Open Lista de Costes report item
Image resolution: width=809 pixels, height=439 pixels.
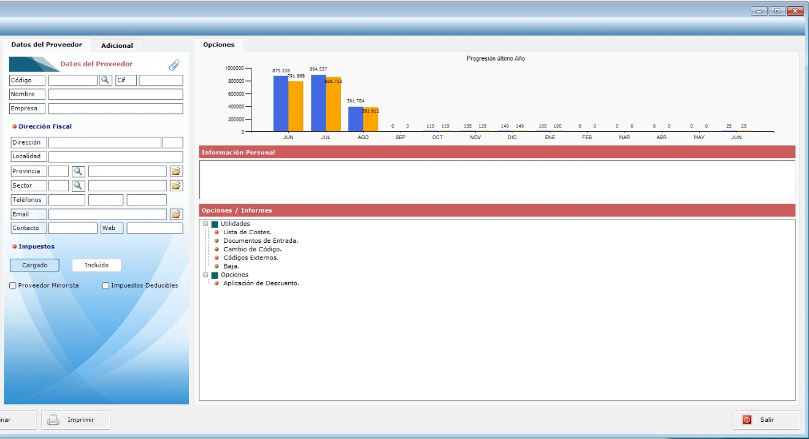tap(247, 232)
